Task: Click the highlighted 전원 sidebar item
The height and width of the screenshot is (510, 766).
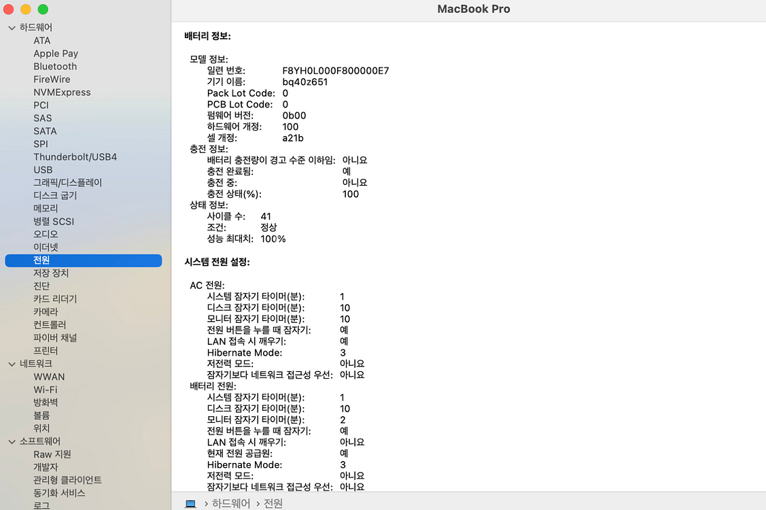Action: click(x=84, y=260)
